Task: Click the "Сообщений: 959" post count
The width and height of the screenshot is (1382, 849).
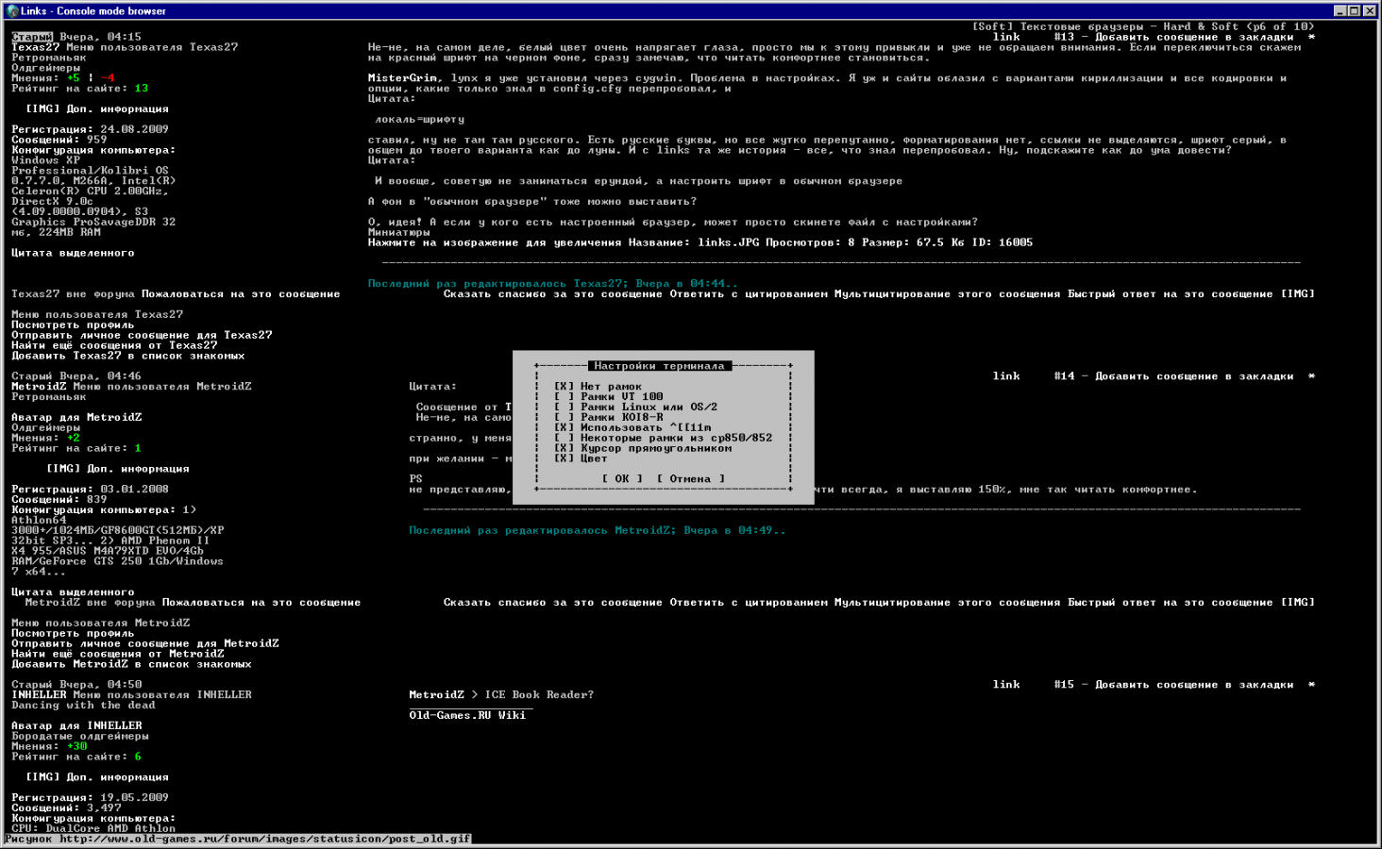Action: click(59, 141)
